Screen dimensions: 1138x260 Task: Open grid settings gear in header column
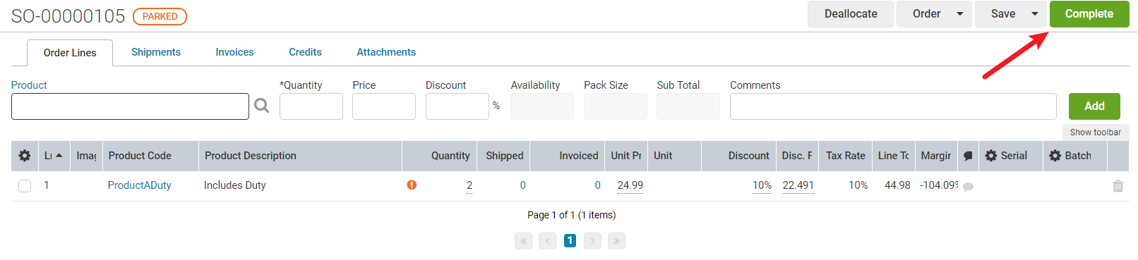pyautogui.click(x=25, y=156)
